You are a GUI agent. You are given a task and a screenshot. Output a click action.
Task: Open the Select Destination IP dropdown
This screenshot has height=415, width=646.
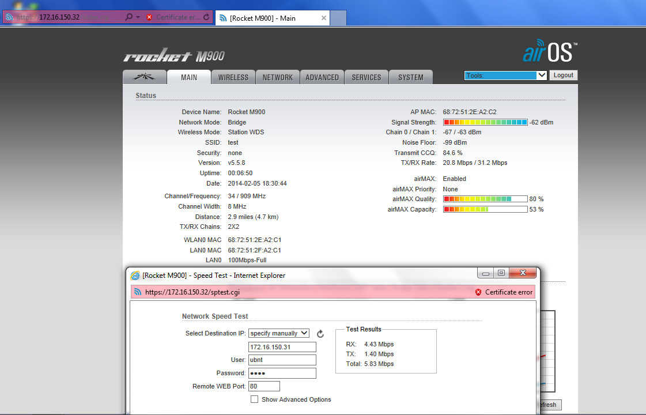[x=279, y=333]
